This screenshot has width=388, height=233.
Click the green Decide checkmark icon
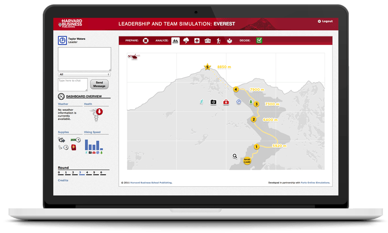pos(259,40)
